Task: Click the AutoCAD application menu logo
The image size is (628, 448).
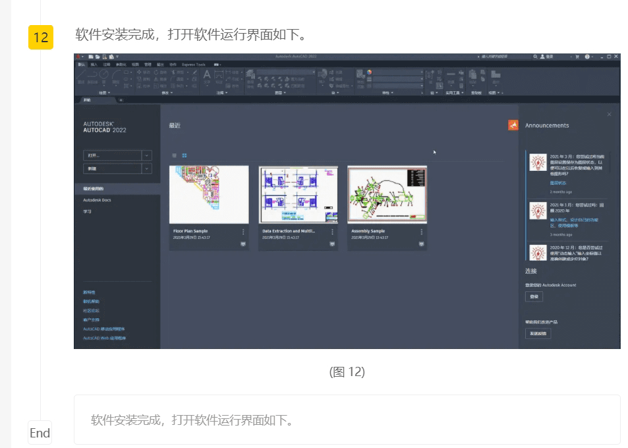Action: tap(78, 57)
